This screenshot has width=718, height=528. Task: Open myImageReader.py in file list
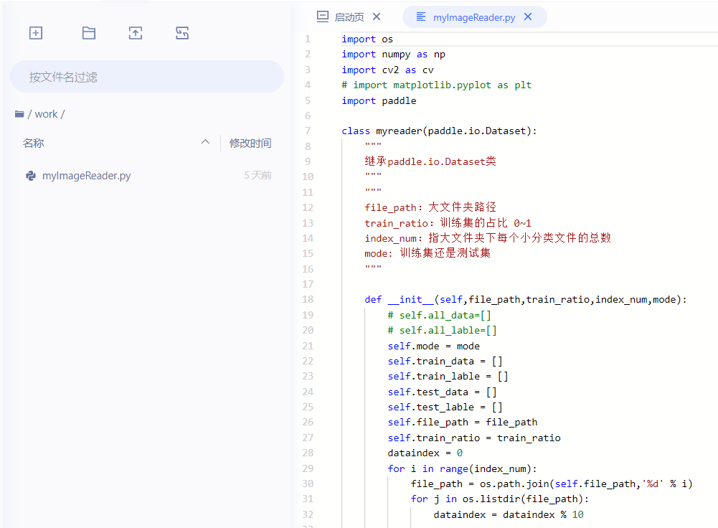pyautogui.click(x=87, y=176)
